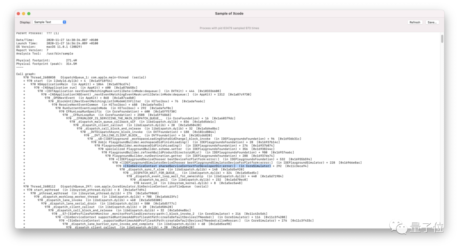Click the blue dropdown arrow beside Sample Text
Image resolution: width=459 pixels, height=248 pixels.
[x=65, y=22]
